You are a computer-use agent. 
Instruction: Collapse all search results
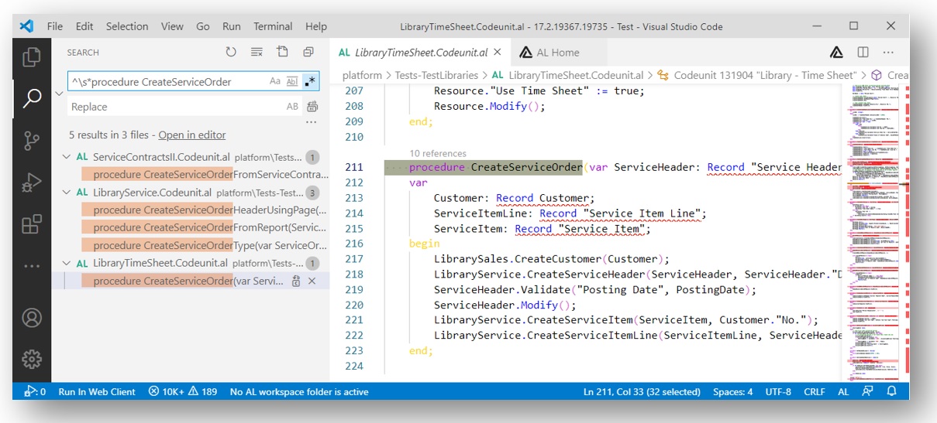pos(308,52)
